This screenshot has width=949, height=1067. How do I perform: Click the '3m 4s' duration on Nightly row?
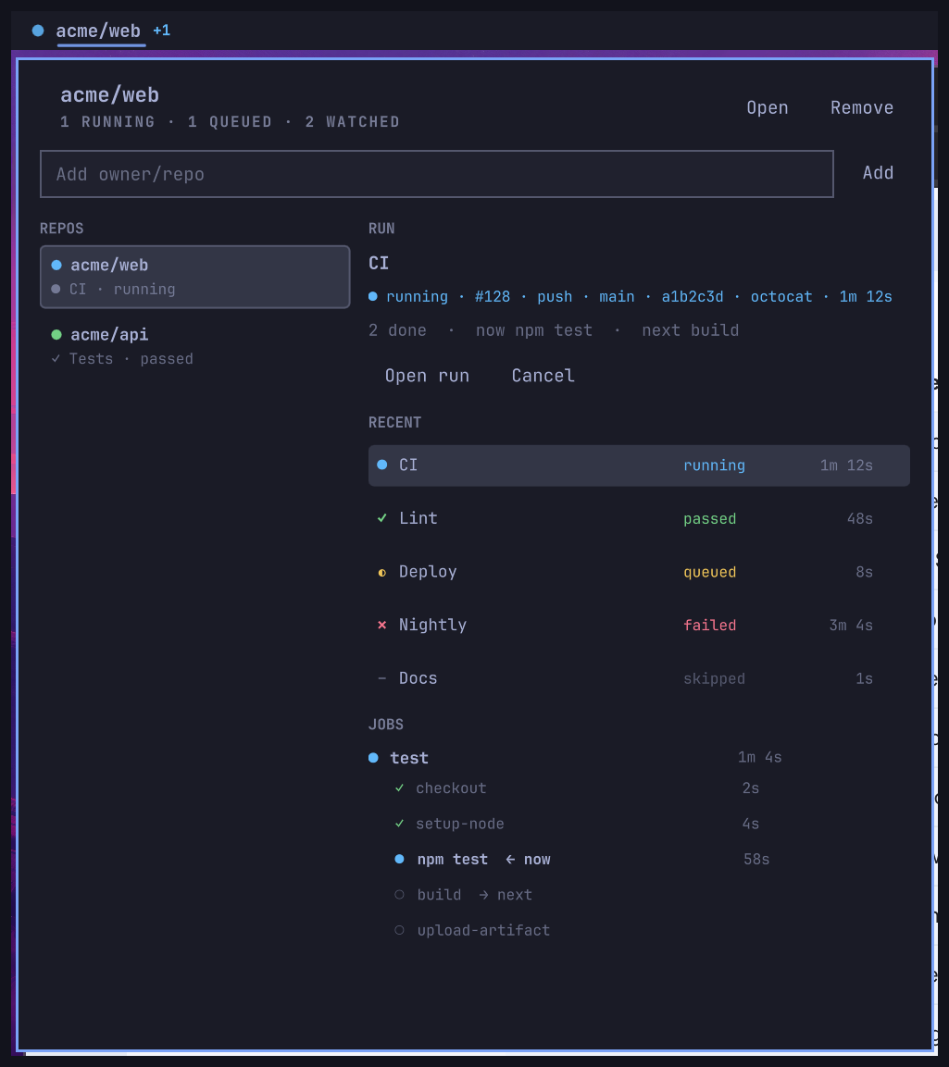pos(851,626)
